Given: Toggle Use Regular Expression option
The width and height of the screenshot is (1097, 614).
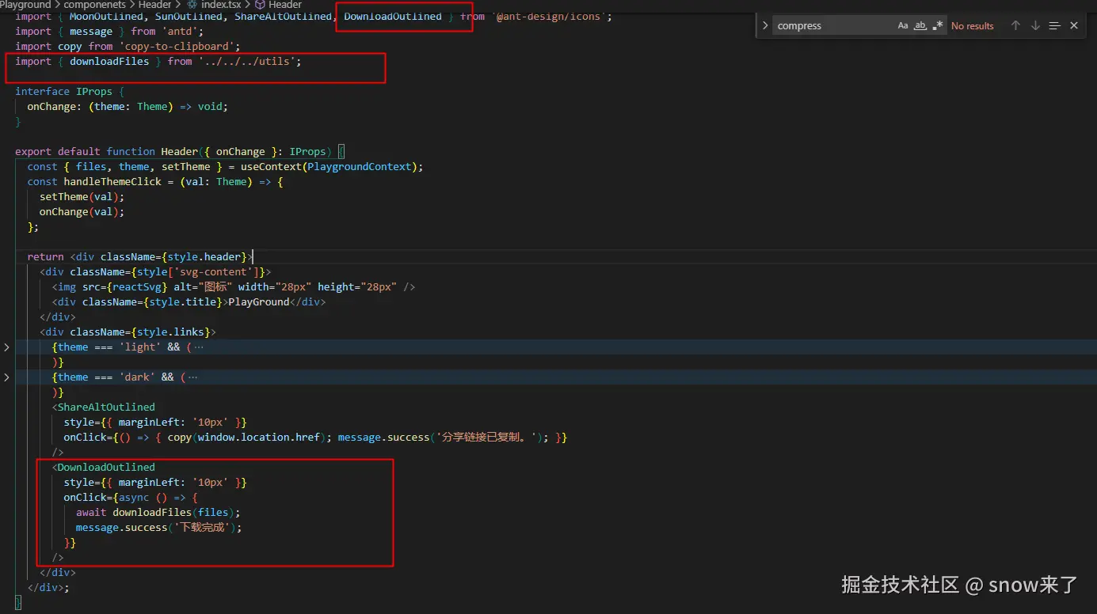Looking at the screenshot, I should pos(938,25).
